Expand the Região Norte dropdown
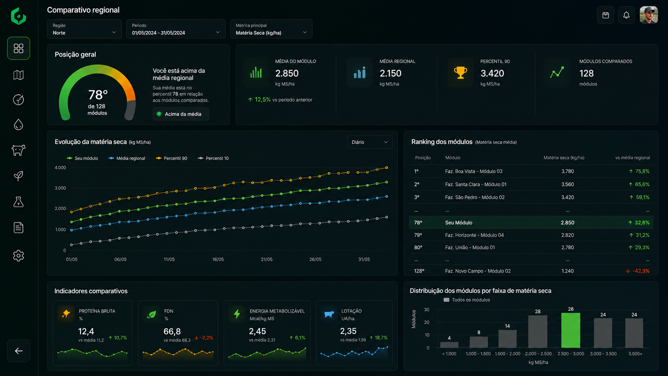The width and height of the screenshot is (668, 376). (x=84, y=29)
